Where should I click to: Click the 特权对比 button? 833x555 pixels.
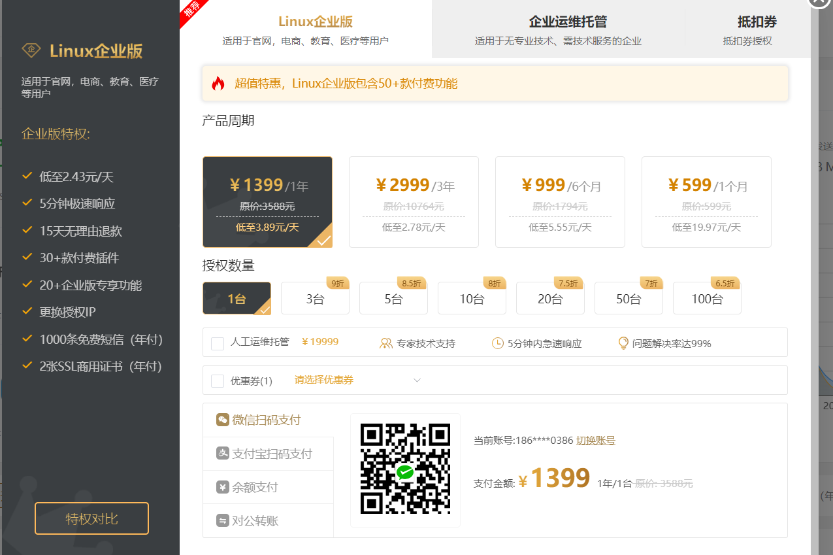91,518
